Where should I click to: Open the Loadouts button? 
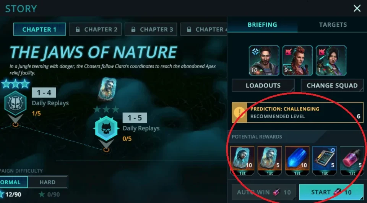click(x=263, y=85)
